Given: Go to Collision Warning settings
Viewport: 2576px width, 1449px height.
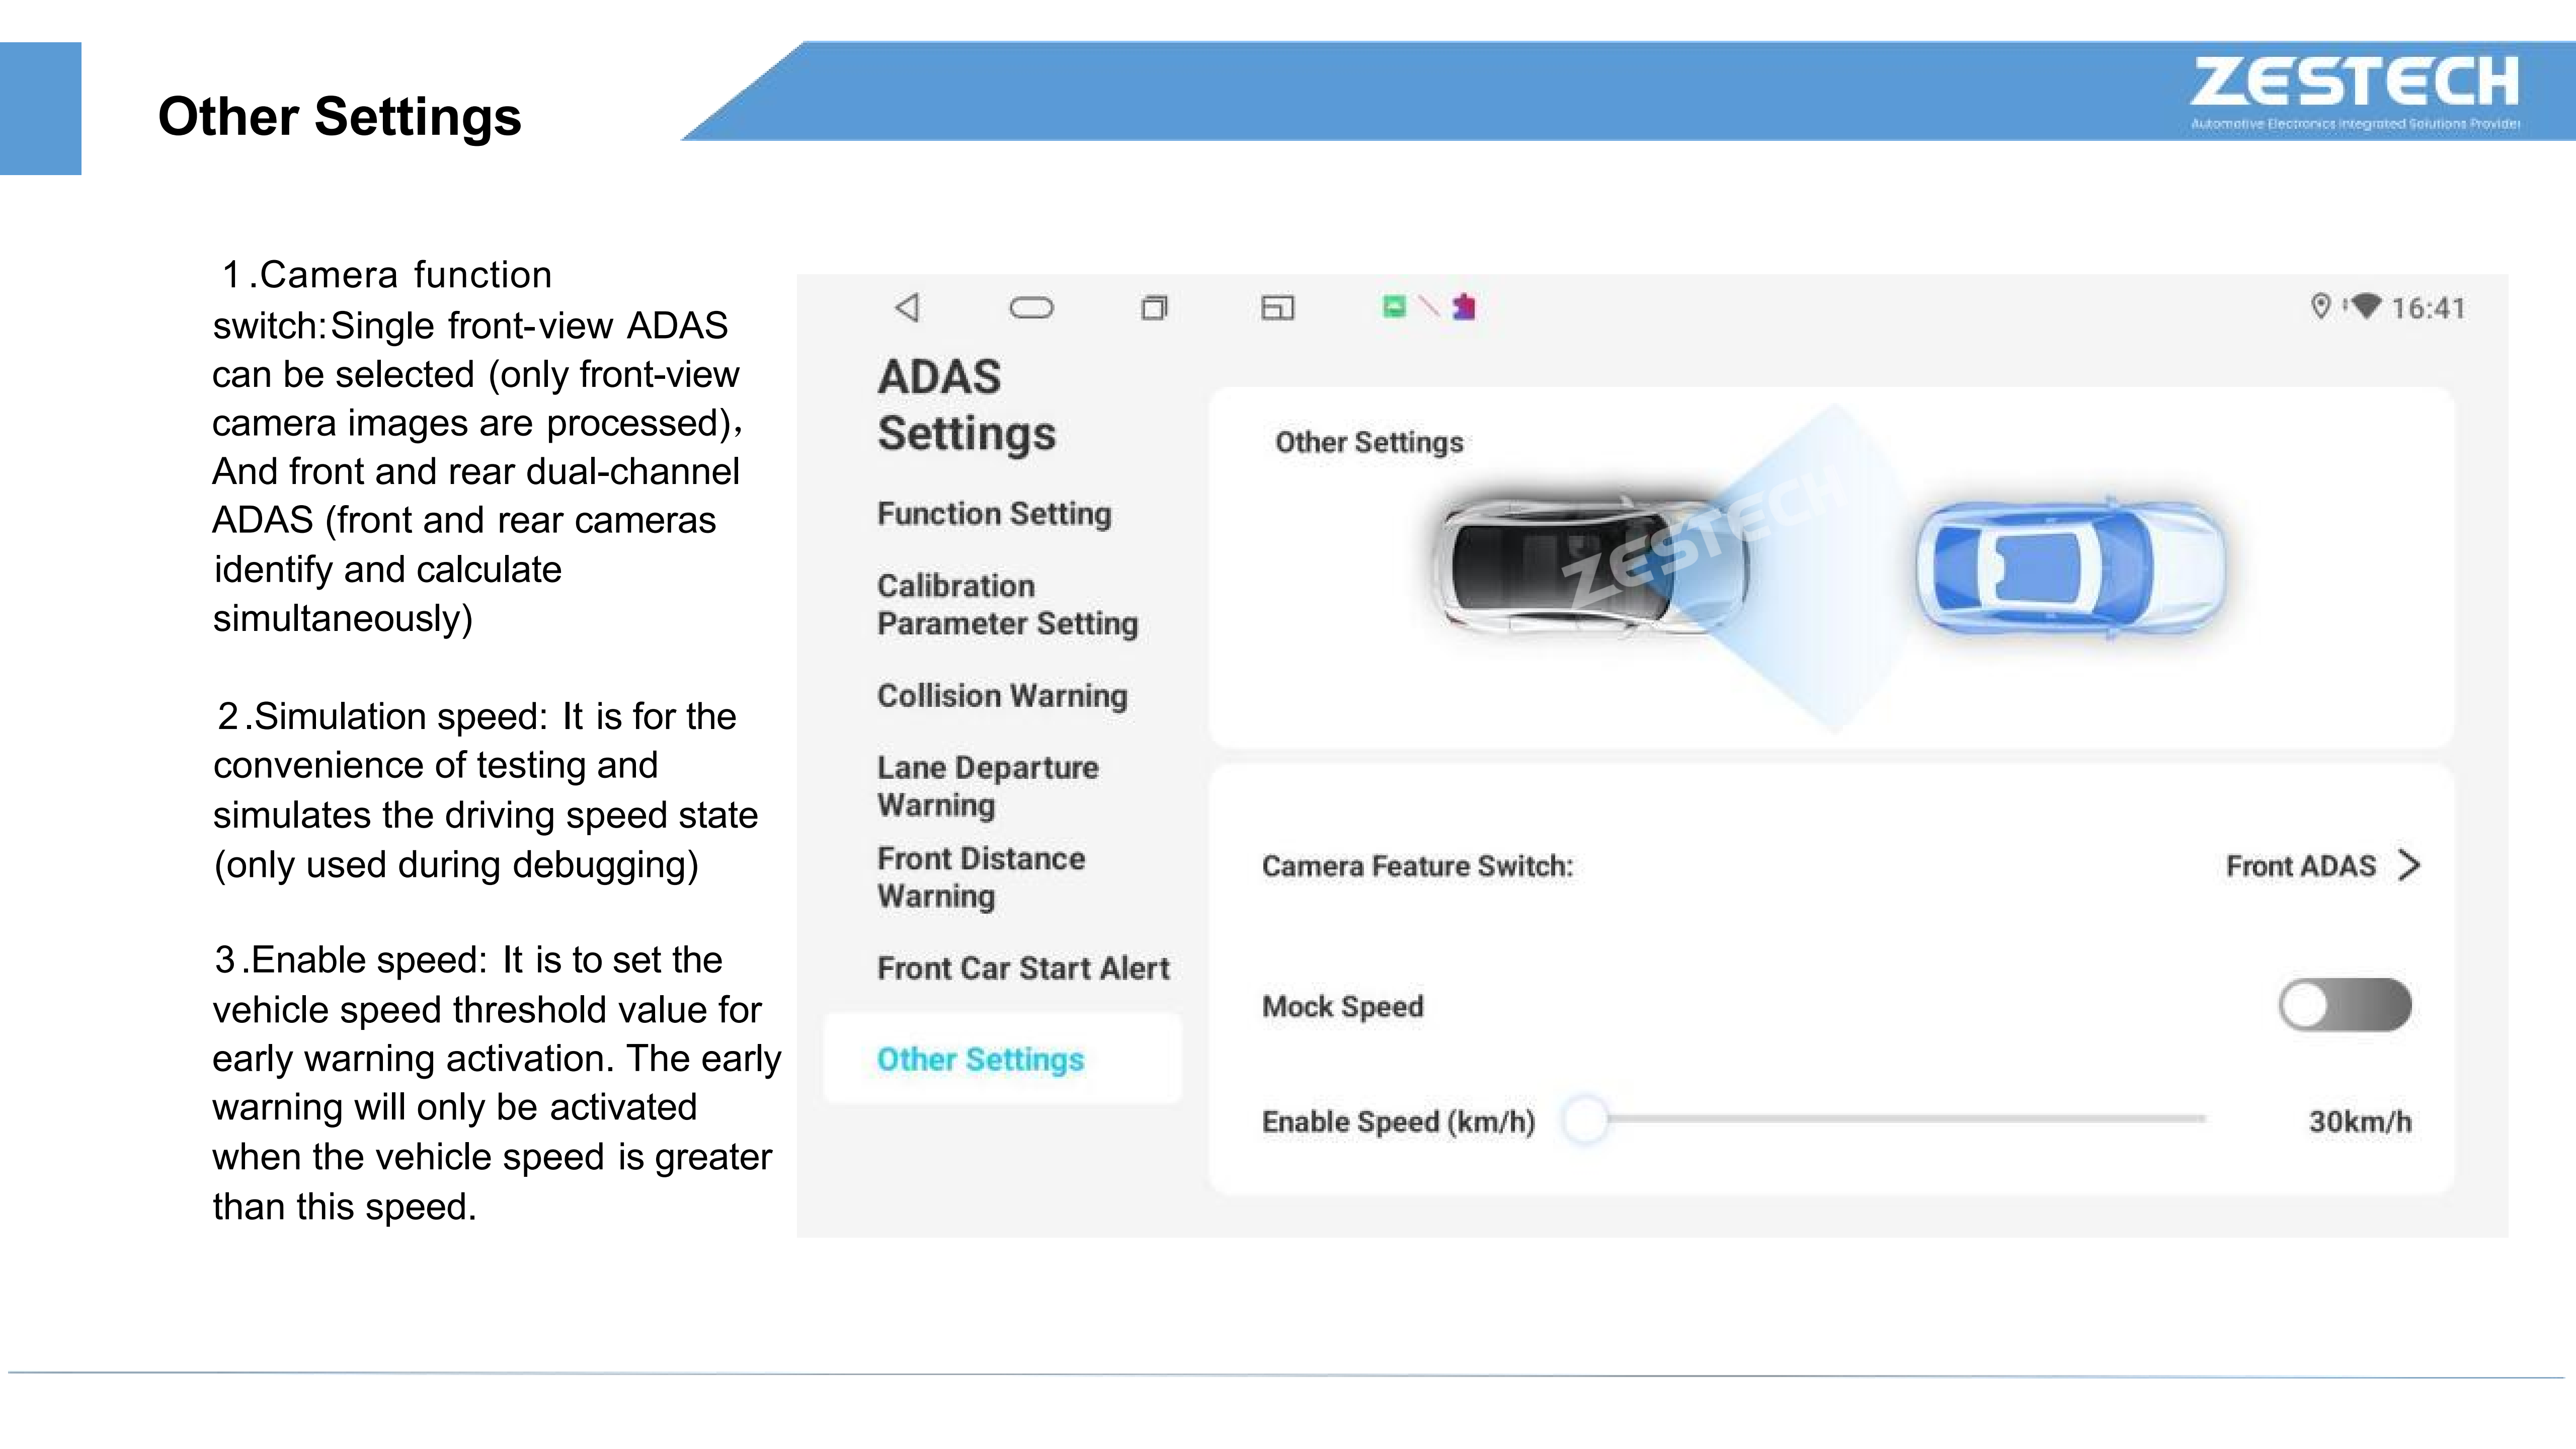Looking at the screenshot, I should [x=1002, y=696].
